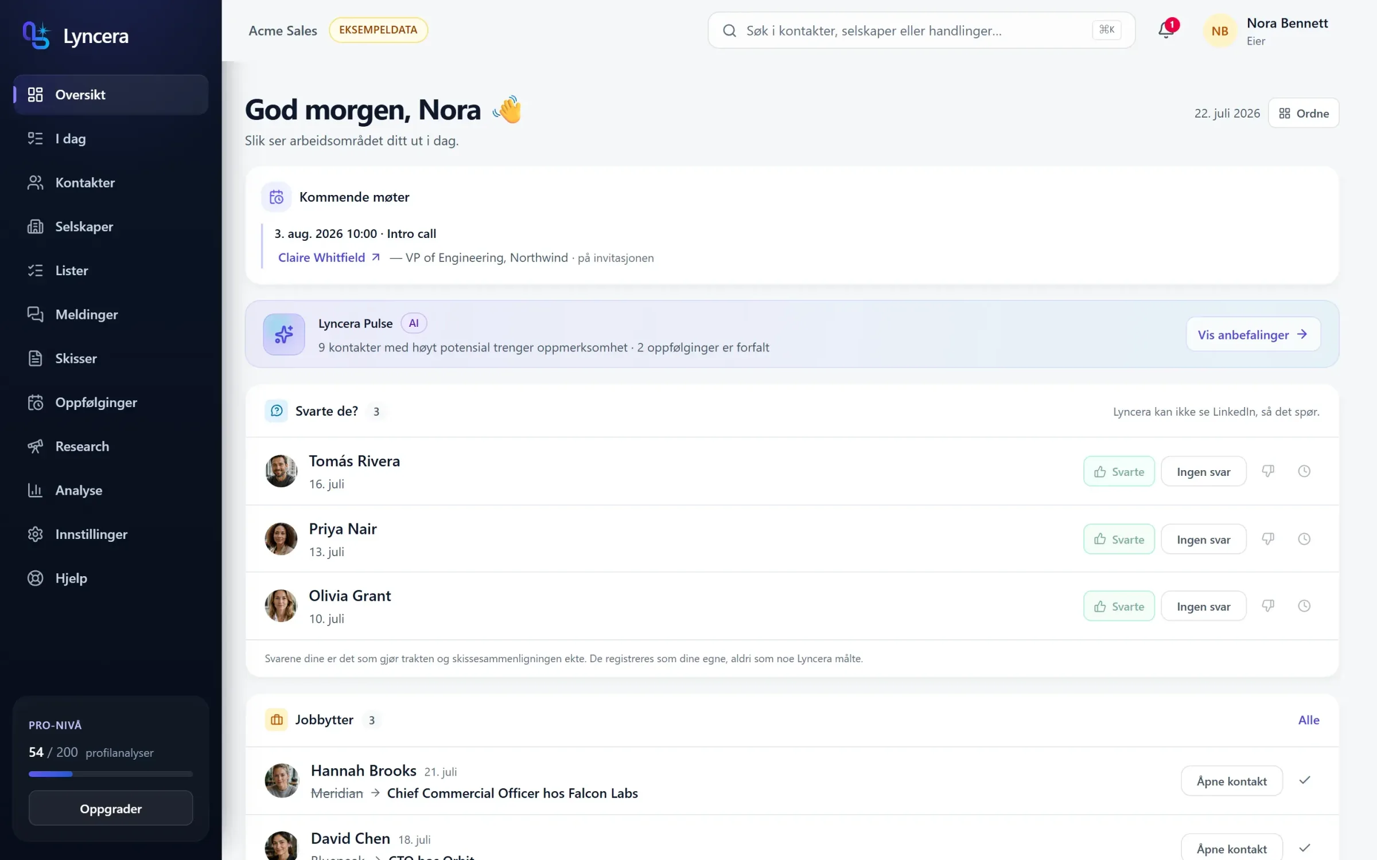Mark Priya Nair thumbs-down
Viewport: 1377px width, 860px height.
click(1268, 539)
